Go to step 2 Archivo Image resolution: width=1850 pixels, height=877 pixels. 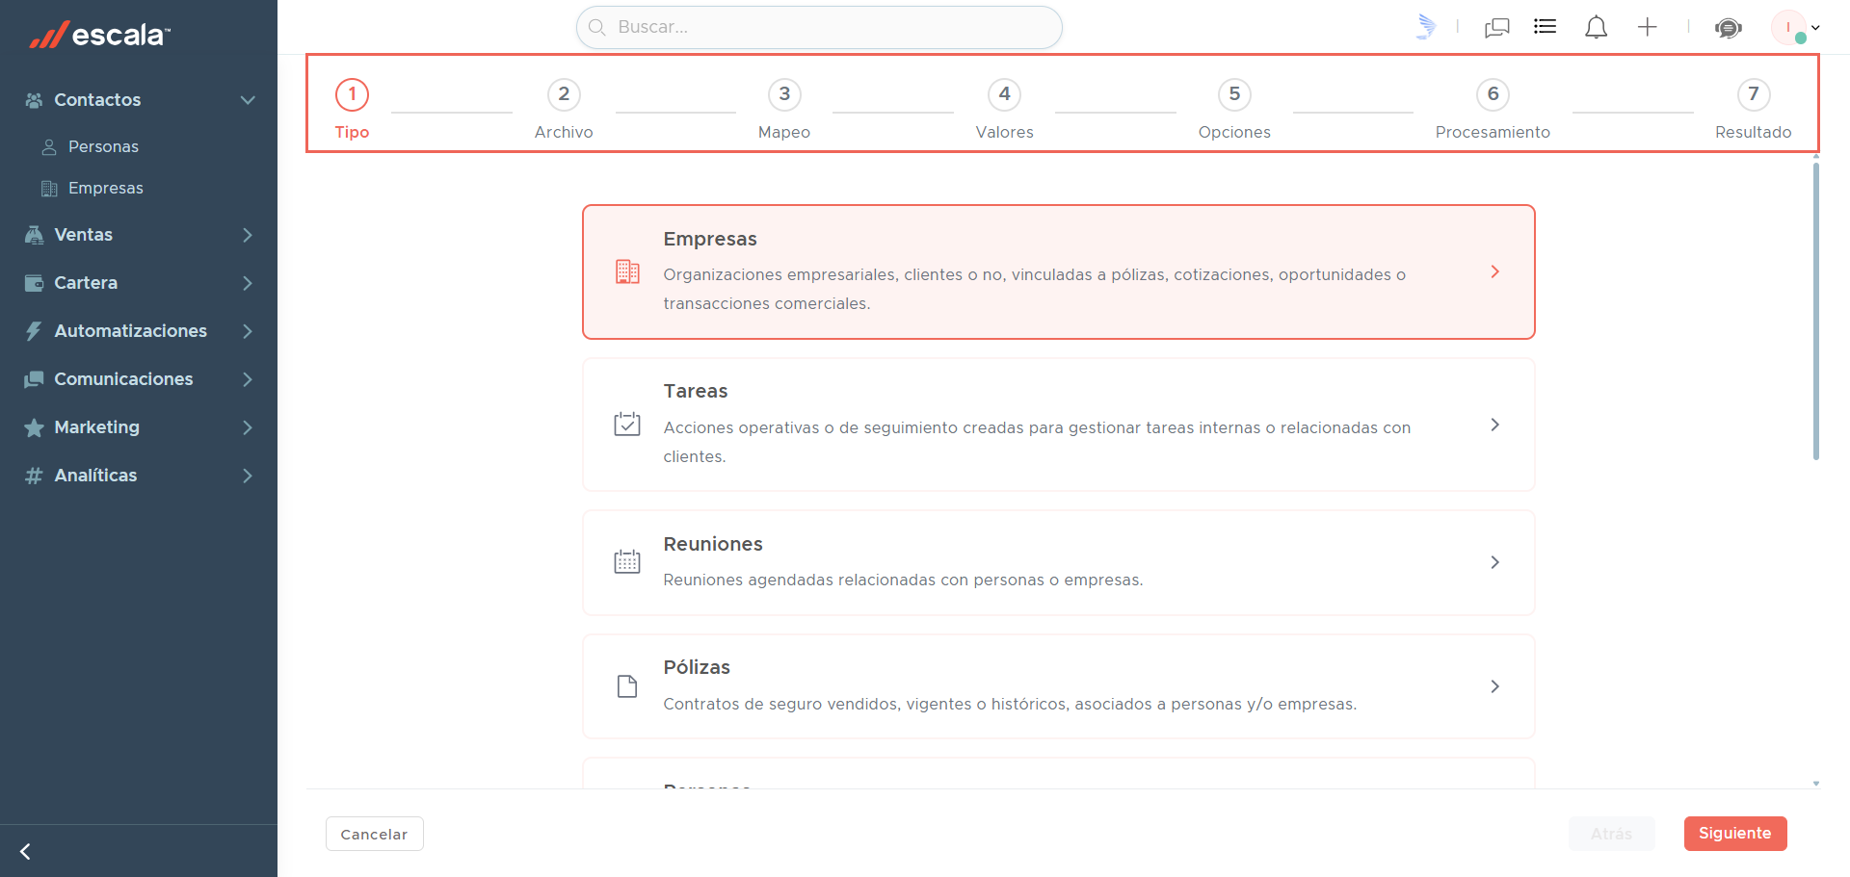tap(564, 108)
